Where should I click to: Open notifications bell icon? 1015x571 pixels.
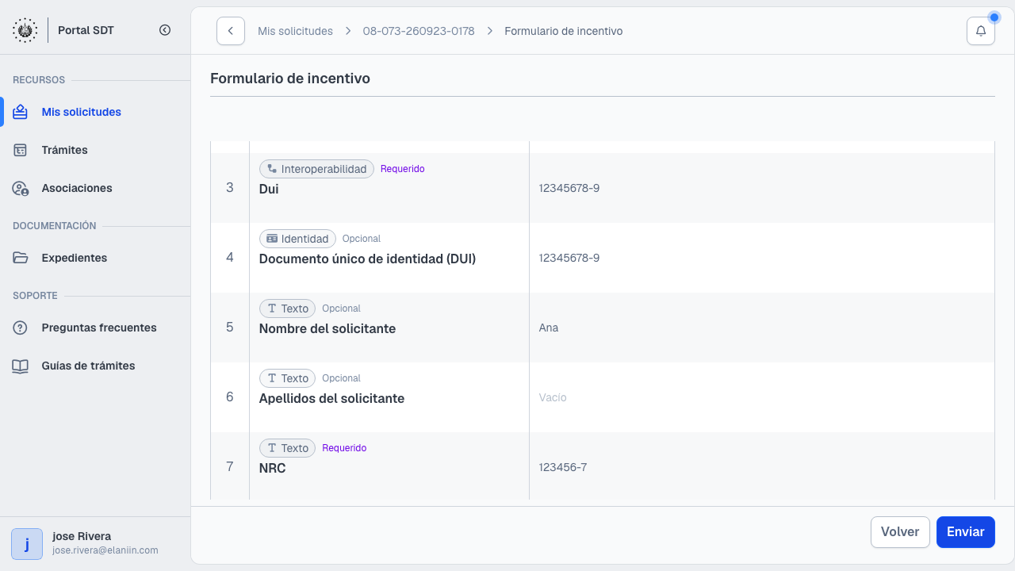(x=981, y=31)
